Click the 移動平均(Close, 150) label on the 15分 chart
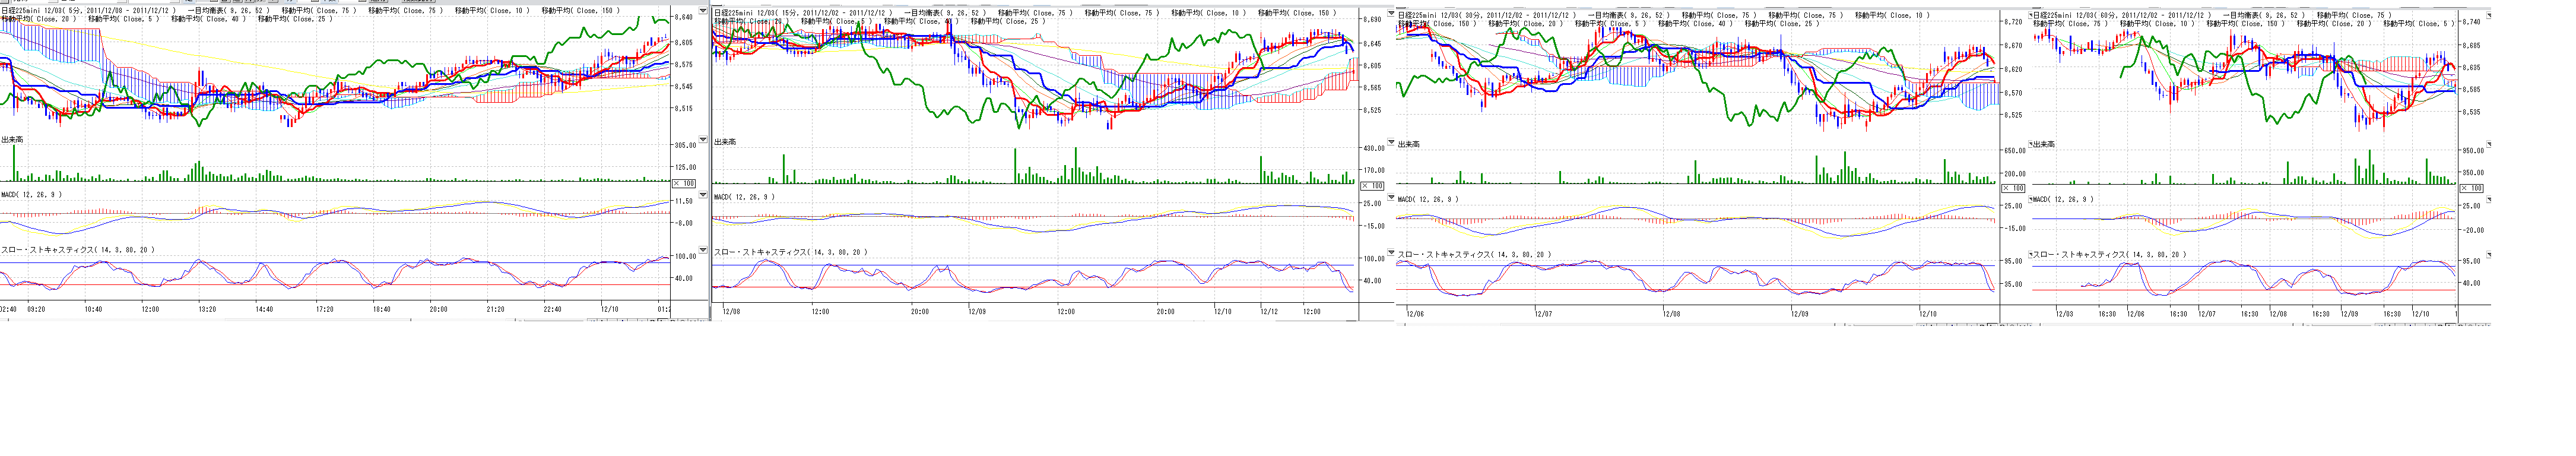 pyautogui.click(x=1296, y=13)
